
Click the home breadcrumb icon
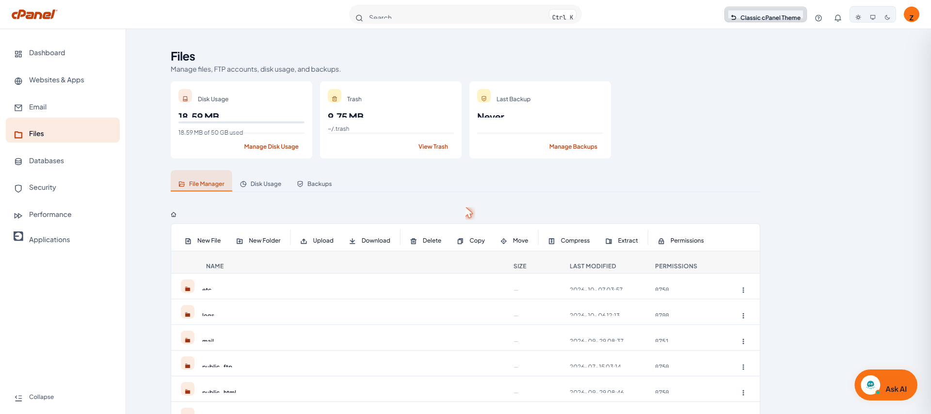[x=174, y=215]
